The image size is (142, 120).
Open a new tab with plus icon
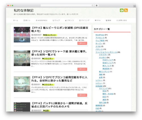click(x=135, y=6)
